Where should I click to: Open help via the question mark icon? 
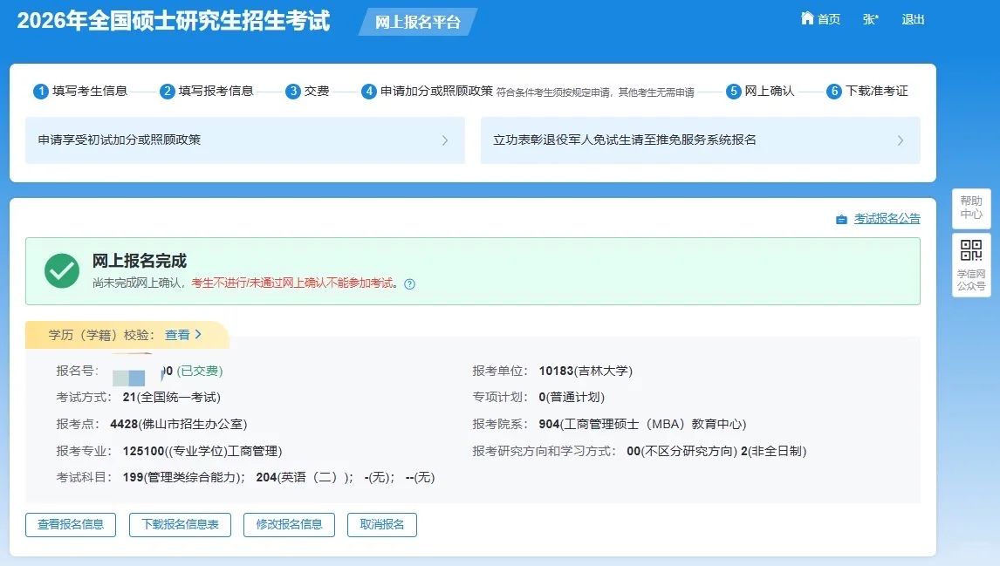[x=408, y=283]
